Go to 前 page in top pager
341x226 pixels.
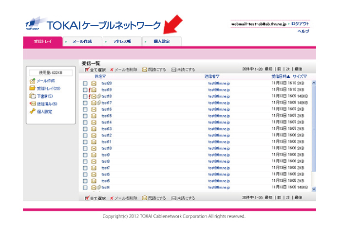click(279, 69)
